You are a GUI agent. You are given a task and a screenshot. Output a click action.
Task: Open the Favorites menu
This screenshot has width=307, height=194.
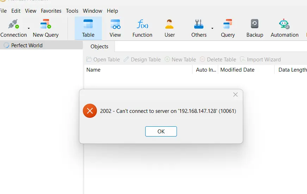tap(51, 11)
